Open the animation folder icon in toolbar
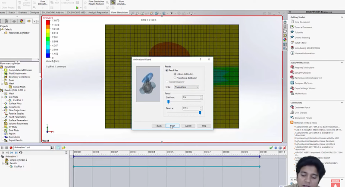 coord(63,148)
